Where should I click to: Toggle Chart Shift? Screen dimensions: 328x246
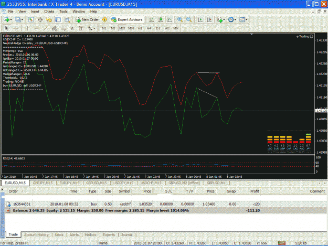click(209, 19)
